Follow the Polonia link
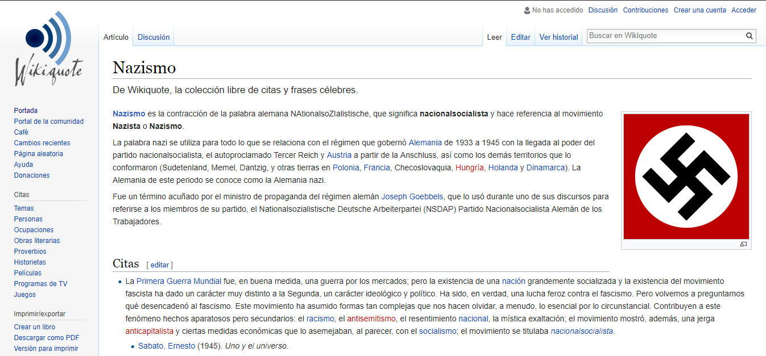This screenshot has height=356, width=766. [x=346, y=167]
